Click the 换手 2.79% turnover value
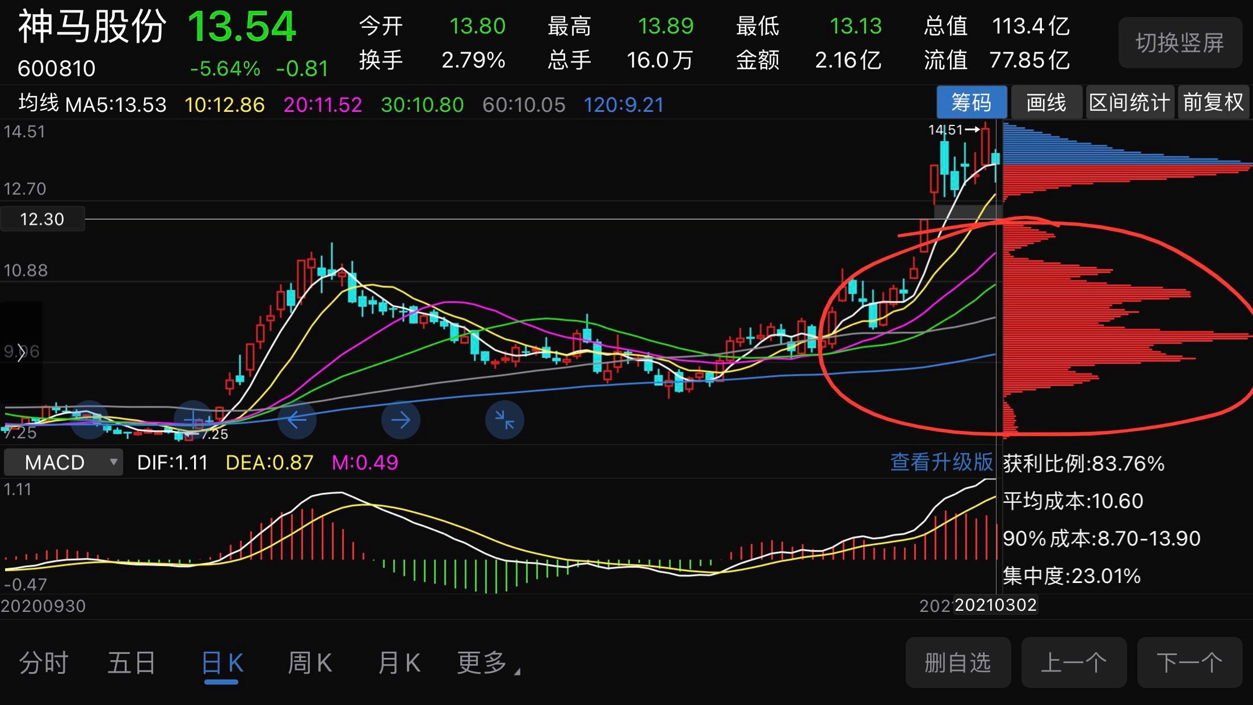Screen dimensions: 1253x705 432,60
